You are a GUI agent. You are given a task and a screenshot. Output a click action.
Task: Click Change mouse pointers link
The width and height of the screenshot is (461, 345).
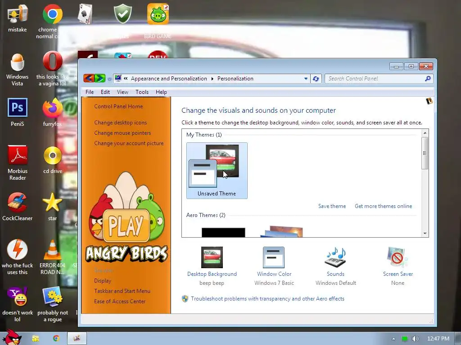click(122, 133)
